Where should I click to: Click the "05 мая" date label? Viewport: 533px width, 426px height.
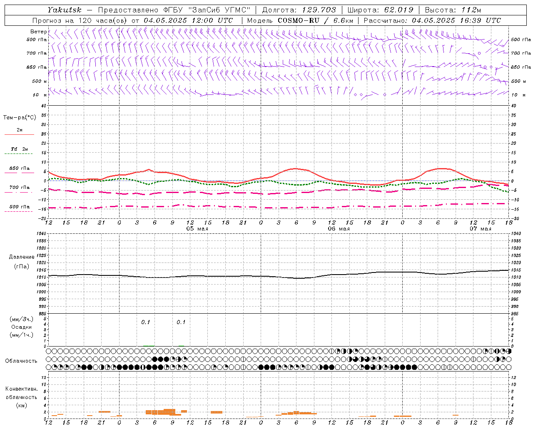click(197, 229)
